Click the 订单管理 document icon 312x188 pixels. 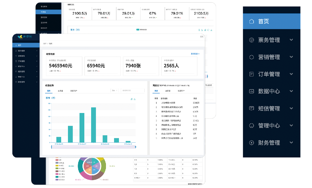[x=251, y=74]
